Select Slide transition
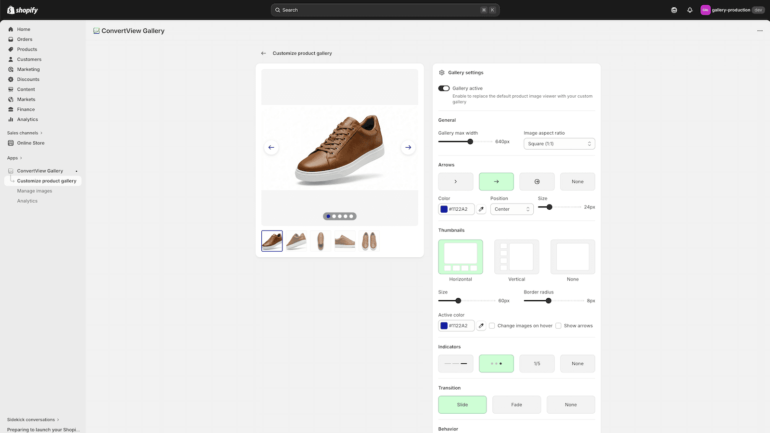The width and height of the screenshot is (770, 433). tap(462, 405)
